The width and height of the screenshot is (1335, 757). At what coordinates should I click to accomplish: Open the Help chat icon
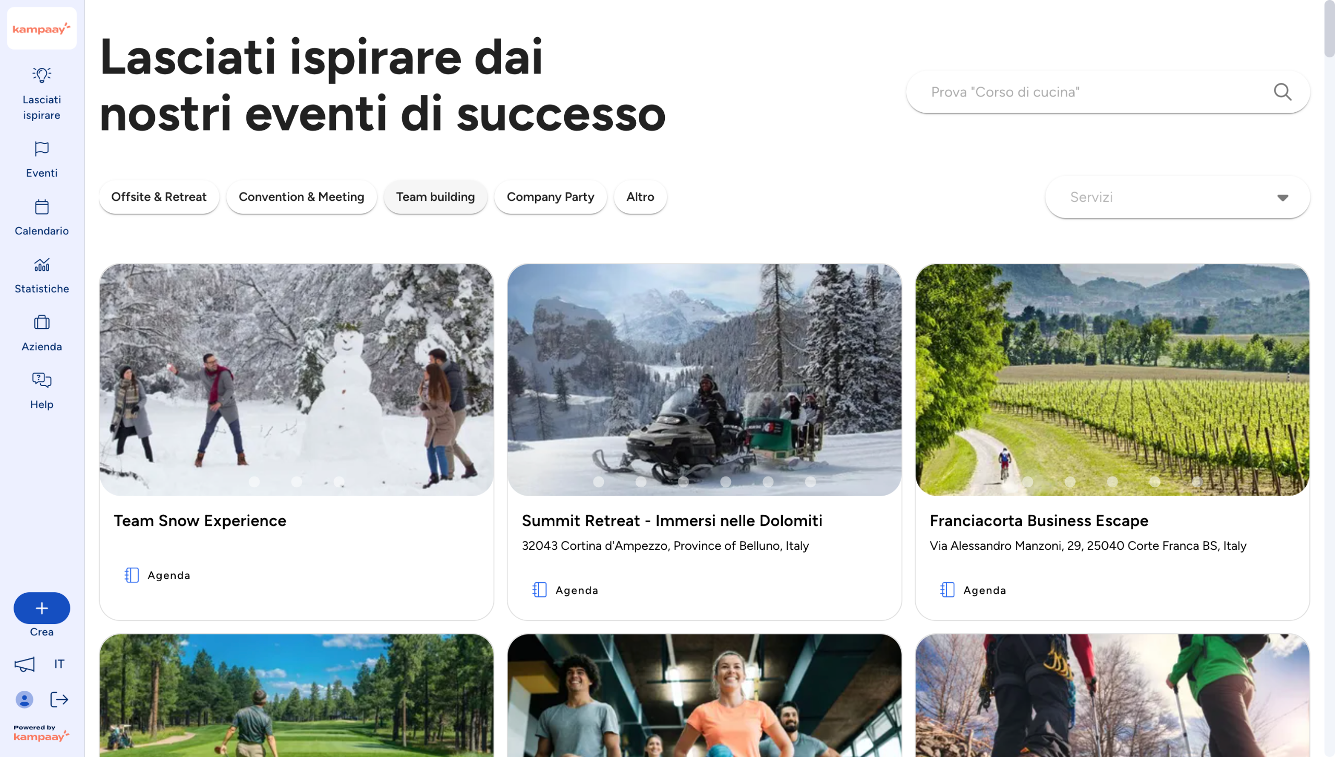tap(42, 380)
